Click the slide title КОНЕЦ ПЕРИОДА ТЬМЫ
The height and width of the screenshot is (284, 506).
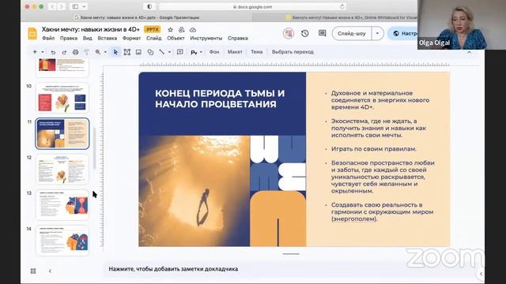pyautogui.click(x=220, y=99)
